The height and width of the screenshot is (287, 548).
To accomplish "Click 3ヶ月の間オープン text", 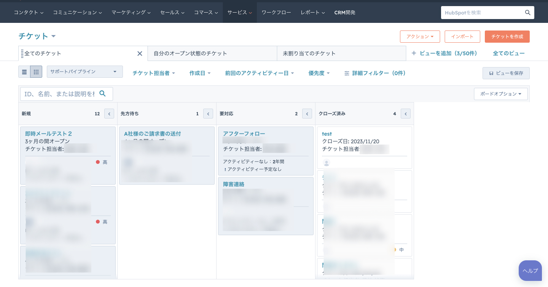I will 48,141.
